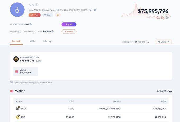
Task: Click the BNB Chain logo icon
Action: click(x=16, y=59)
